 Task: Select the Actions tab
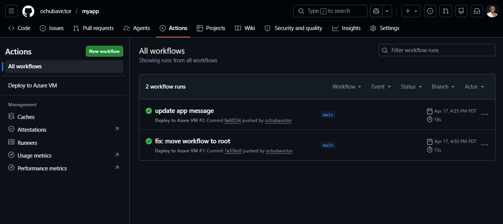(x=173, y=28)
